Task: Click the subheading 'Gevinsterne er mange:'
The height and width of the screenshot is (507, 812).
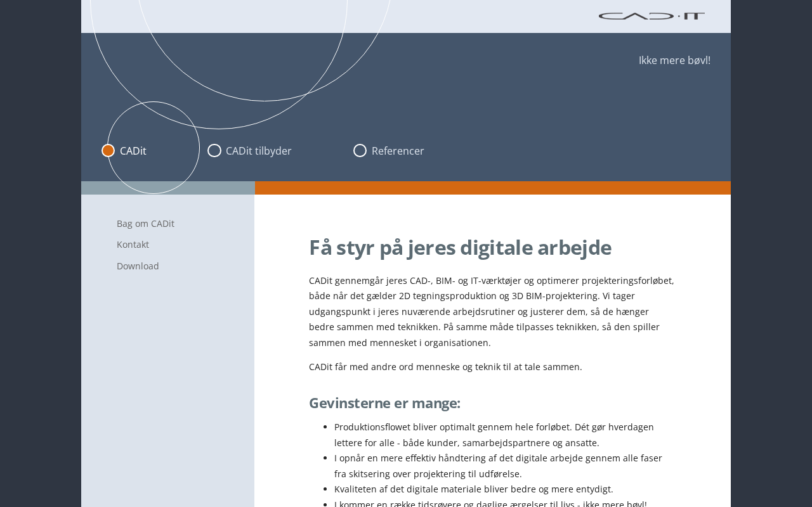Action: pyautogui.click(x=384, y=403)
